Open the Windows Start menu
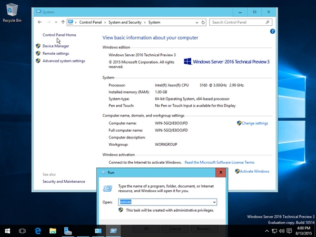This screenshot has width=316, height=237. click(x=7, y=231)
